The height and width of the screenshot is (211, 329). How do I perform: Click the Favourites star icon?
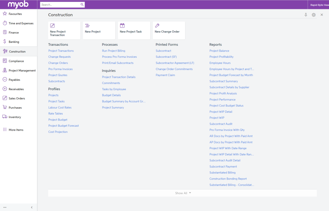[x=5, y=14]
